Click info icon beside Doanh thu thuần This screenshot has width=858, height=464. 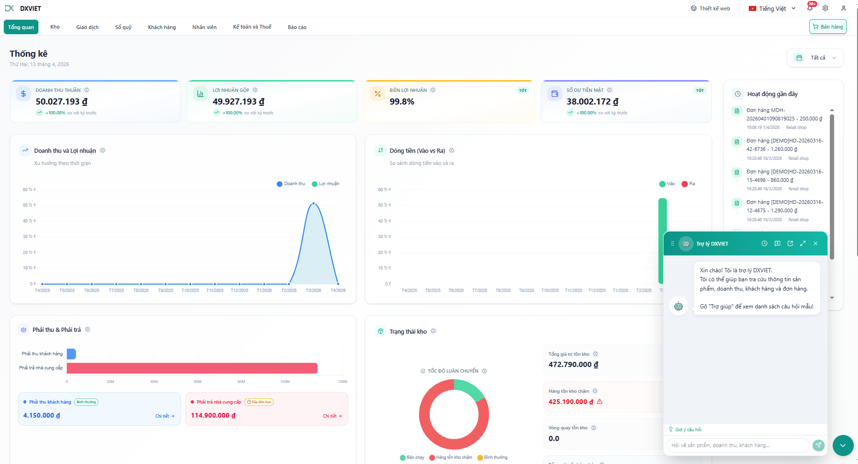87,90
